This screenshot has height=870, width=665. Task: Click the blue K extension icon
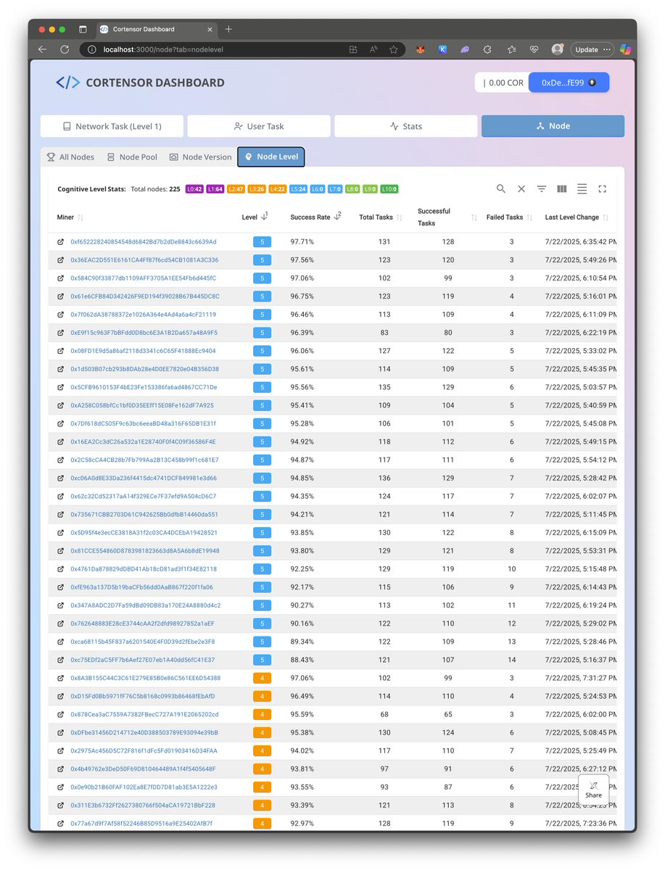coord(442,49)
